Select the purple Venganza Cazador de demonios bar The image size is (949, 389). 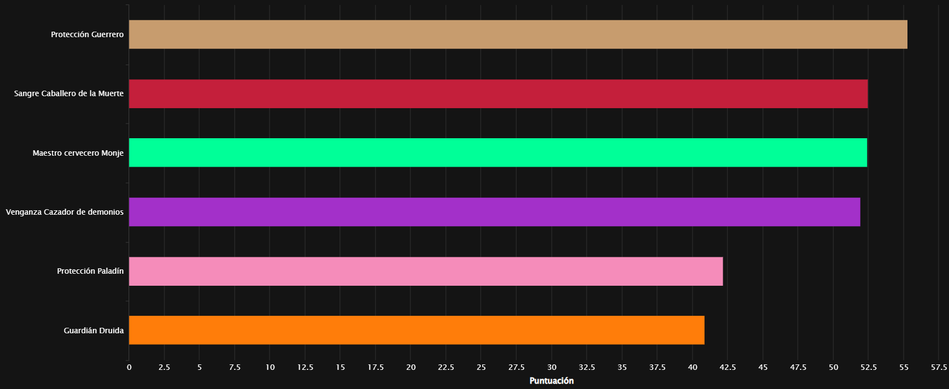(x=494, y=212)
